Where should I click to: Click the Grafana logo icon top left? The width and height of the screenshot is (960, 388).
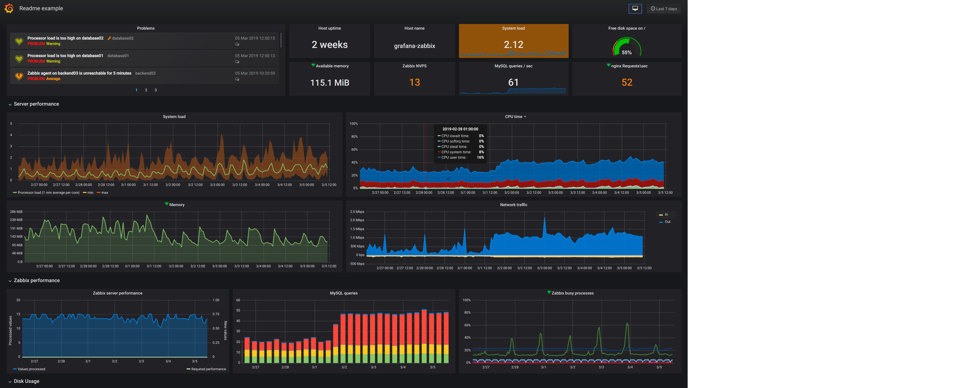pyautogui.click(x=9, y=8)
